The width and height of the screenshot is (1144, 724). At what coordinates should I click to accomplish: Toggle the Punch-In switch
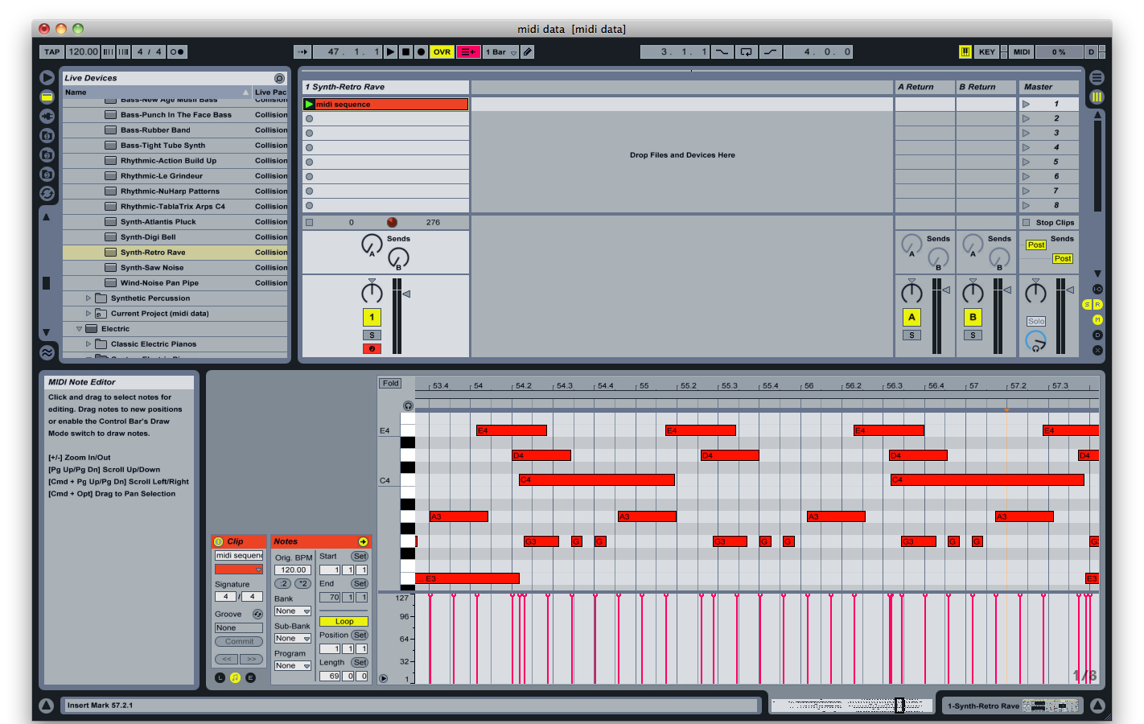(722, 51)
